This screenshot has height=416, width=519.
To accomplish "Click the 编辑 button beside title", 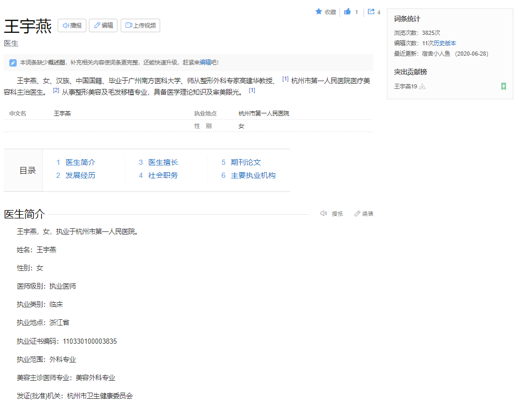I will point(103,25).
